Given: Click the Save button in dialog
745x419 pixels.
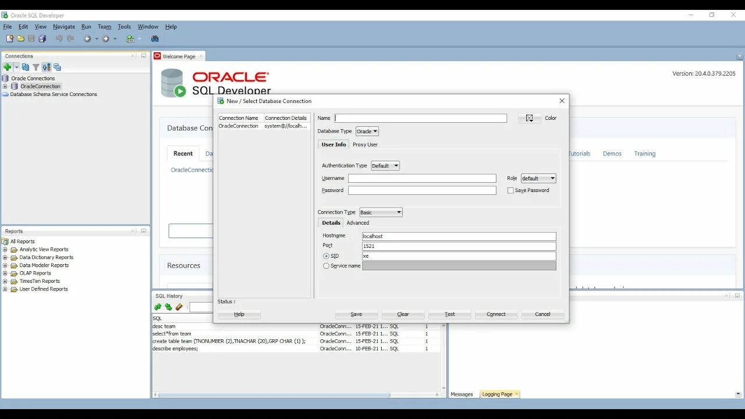Looking at the screenshot, I should [x=356, y=314].
